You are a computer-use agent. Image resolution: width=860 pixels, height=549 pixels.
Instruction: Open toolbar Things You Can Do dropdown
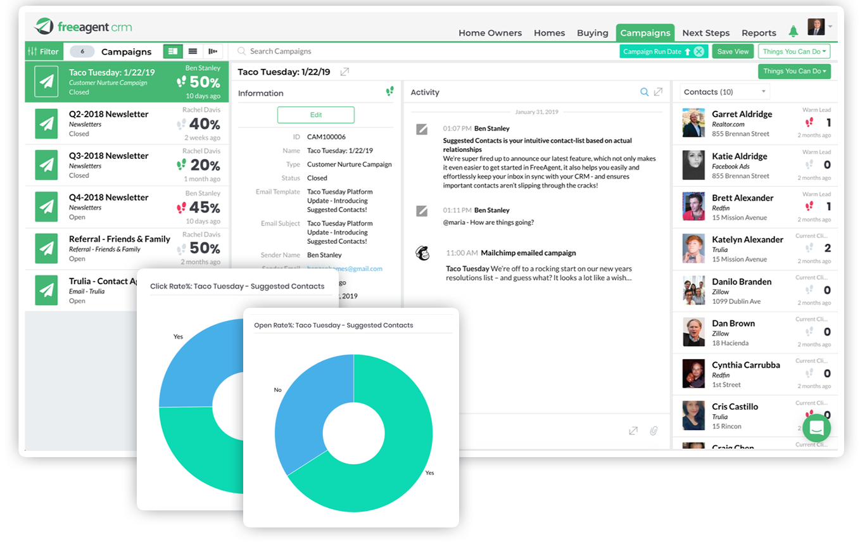coord(794,52)
